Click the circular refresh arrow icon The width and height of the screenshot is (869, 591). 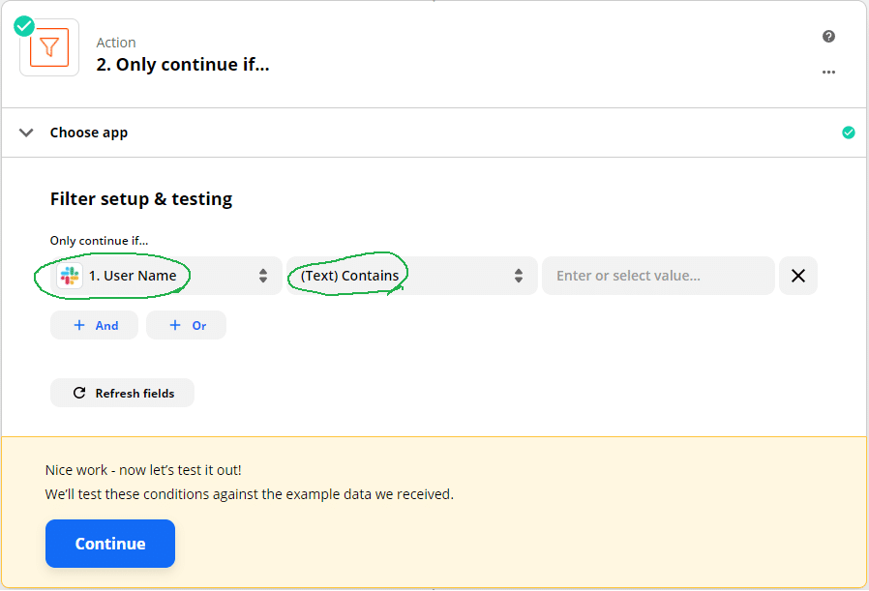click(79, 393)
